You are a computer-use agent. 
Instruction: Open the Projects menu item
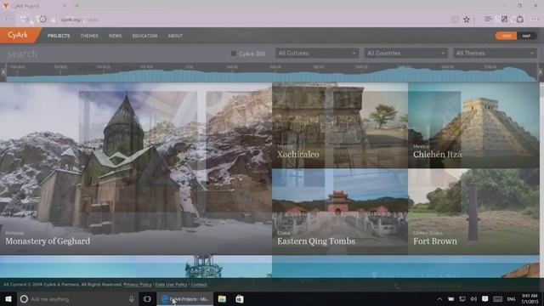click(59, 36)
